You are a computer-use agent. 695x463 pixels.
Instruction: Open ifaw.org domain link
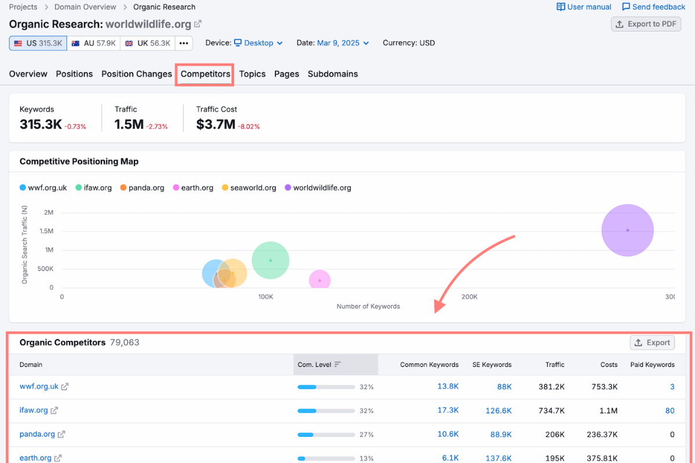pos(34,410)
